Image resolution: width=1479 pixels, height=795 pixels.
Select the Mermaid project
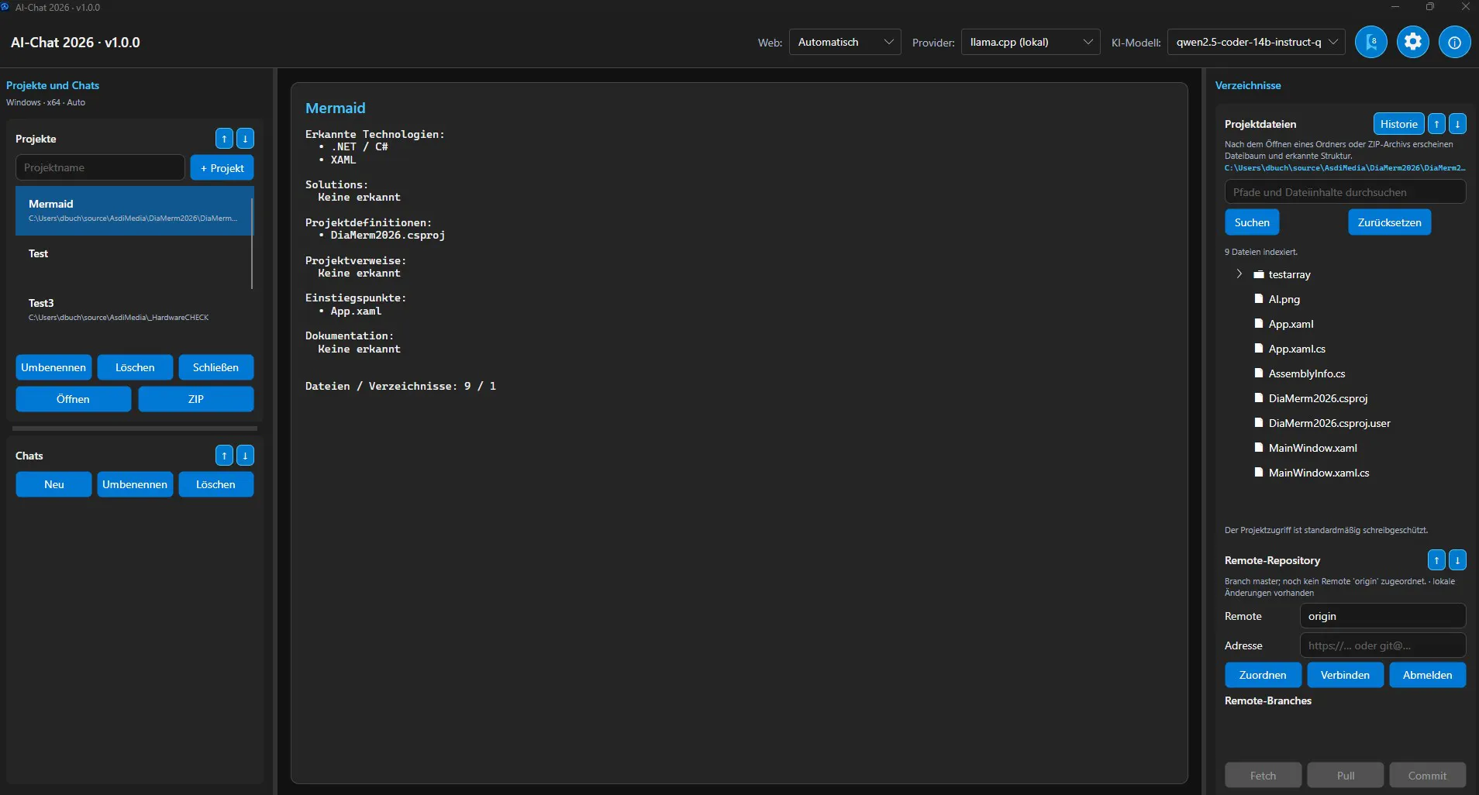[133, 211]
